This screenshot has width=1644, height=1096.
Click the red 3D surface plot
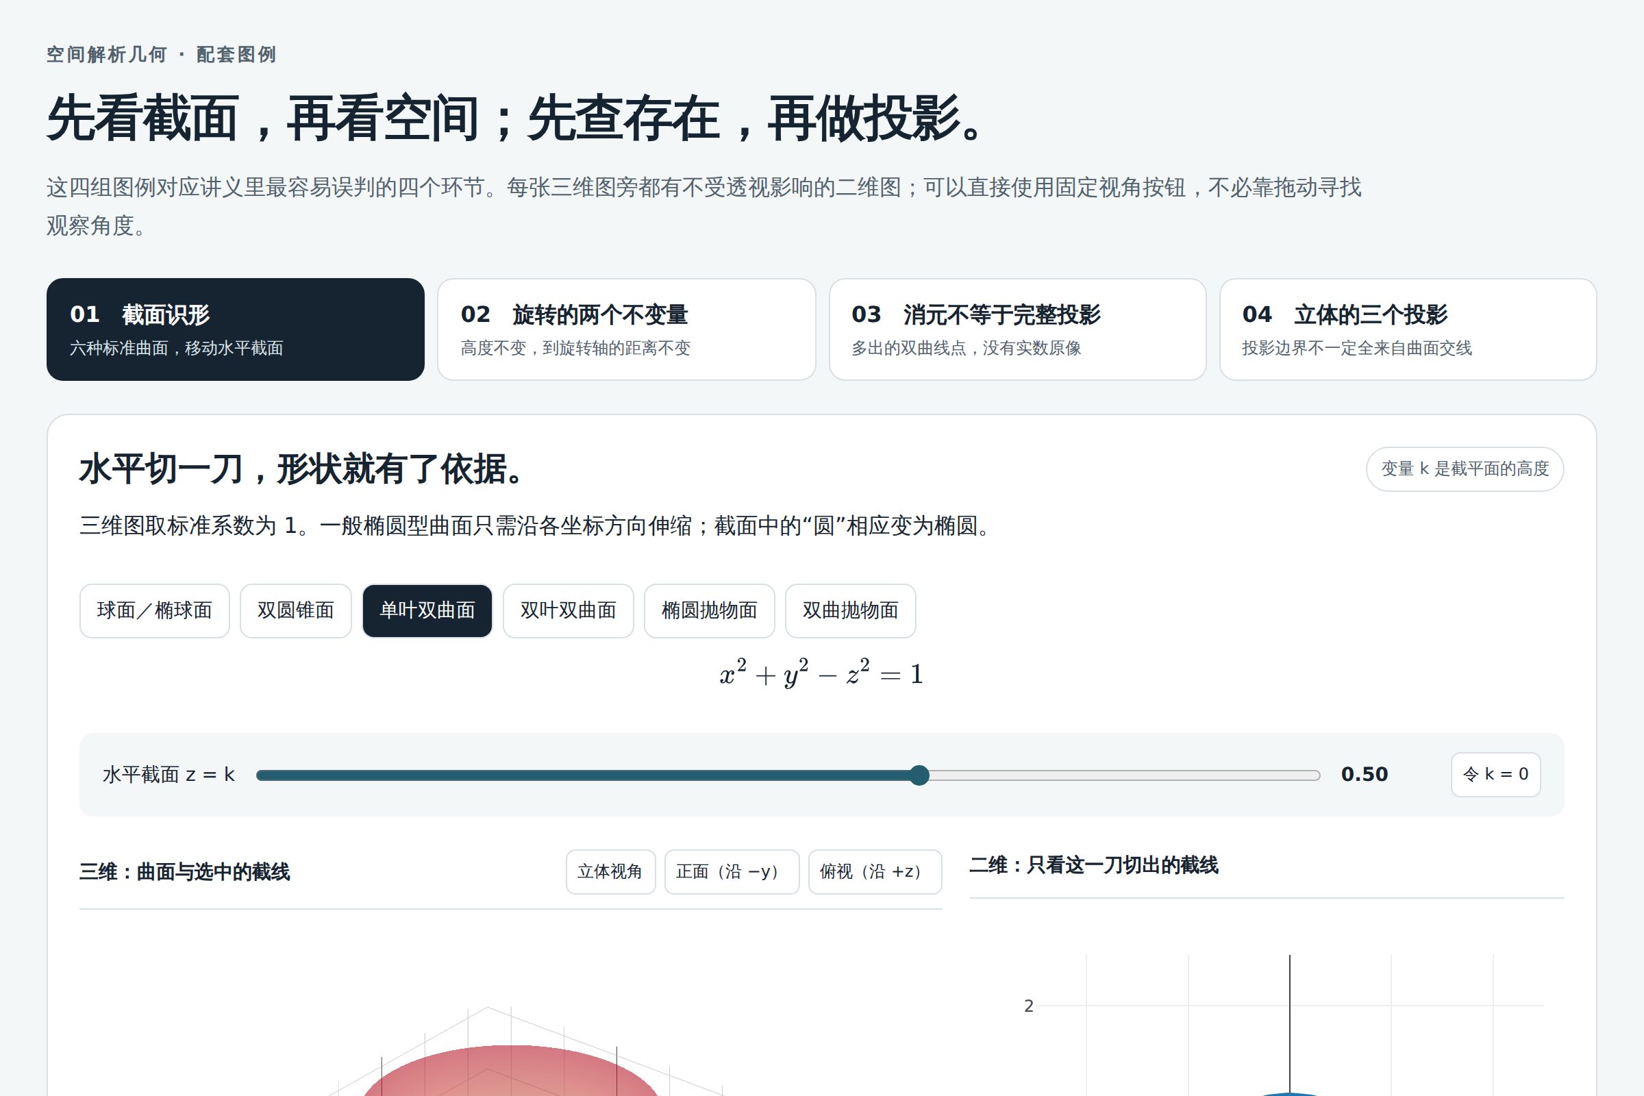pos(510,1071)
